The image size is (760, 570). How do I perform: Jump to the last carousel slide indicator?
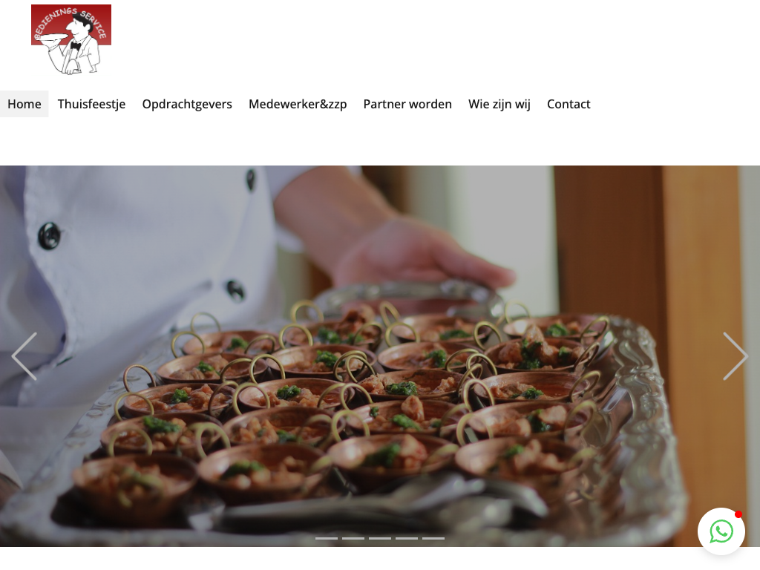(x=433, y=538)
